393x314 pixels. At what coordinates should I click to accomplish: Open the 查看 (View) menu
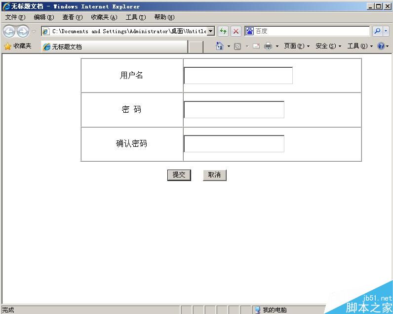tap(72, 17)
